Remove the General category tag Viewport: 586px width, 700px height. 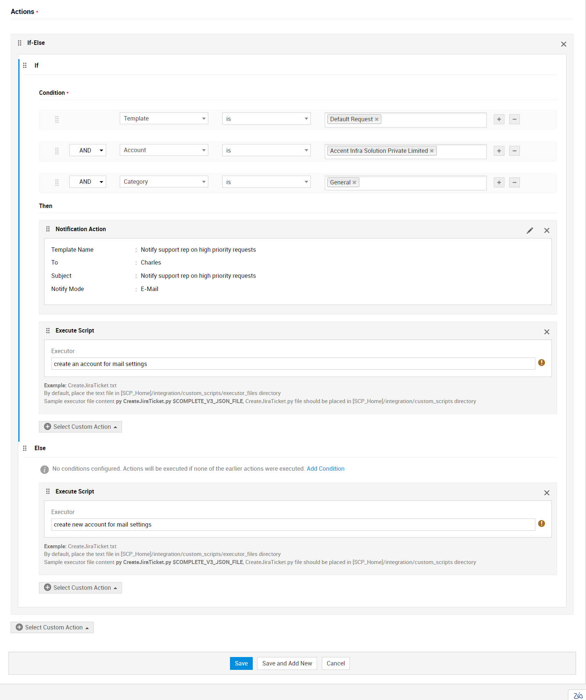(x=354, y=183)
